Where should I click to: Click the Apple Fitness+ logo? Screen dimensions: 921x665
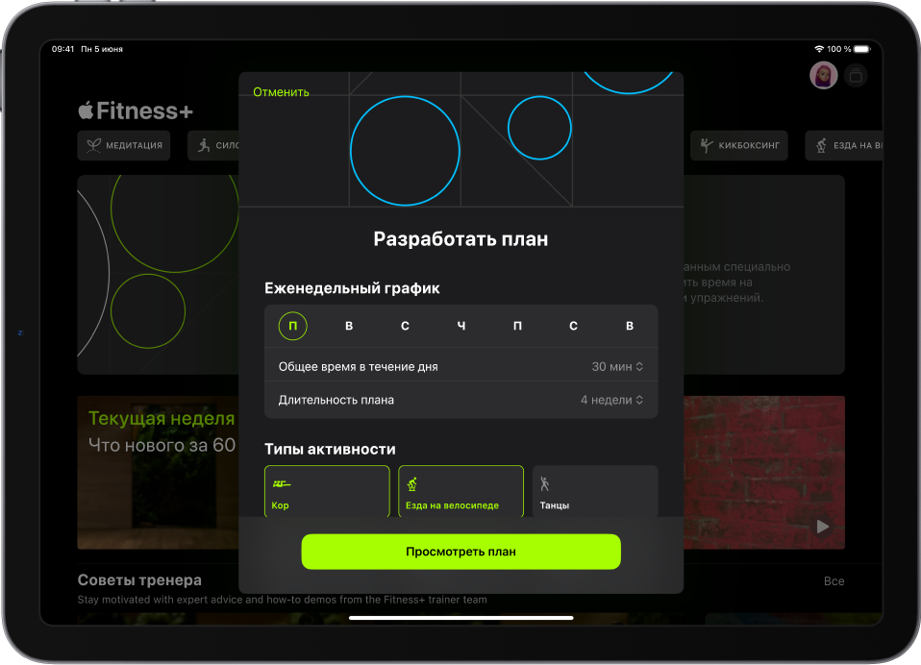[x=136, y=111]
